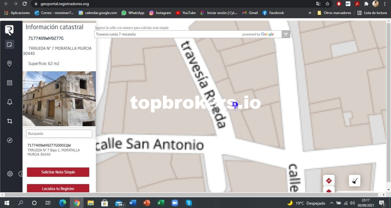Select cadastral result 7177409WH9277G0001QW
This screenshot has width=391, height=208.
[49, 145]
